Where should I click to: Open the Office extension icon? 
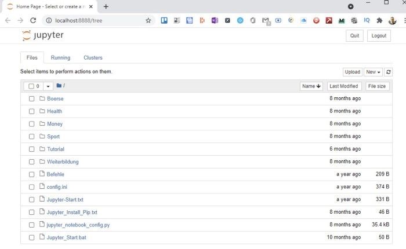[x=253, y=20]
